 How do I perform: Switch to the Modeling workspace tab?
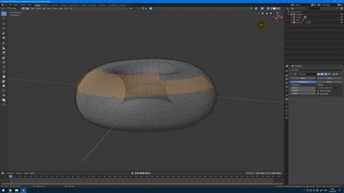(46, 5)
